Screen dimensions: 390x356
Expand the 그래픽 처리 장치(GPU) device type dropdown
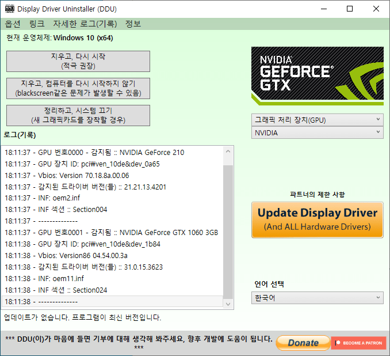point(318,120)
